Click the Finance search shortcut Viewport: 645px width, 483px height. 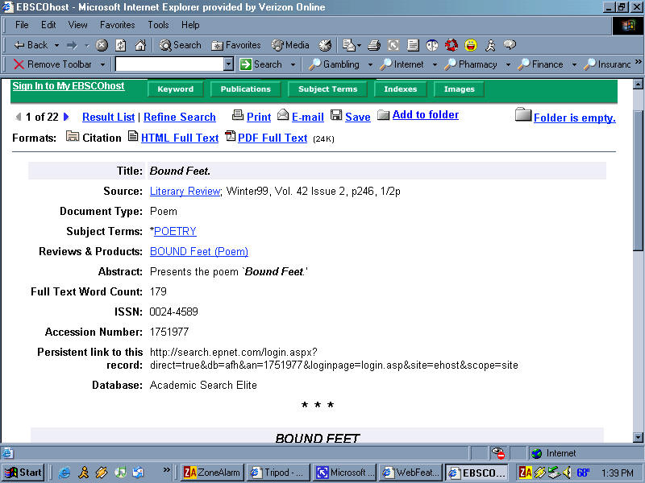(540, 64)
